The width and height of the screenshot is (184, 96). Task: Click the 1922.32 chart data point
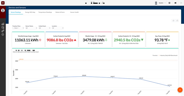(x=141, y=79)
